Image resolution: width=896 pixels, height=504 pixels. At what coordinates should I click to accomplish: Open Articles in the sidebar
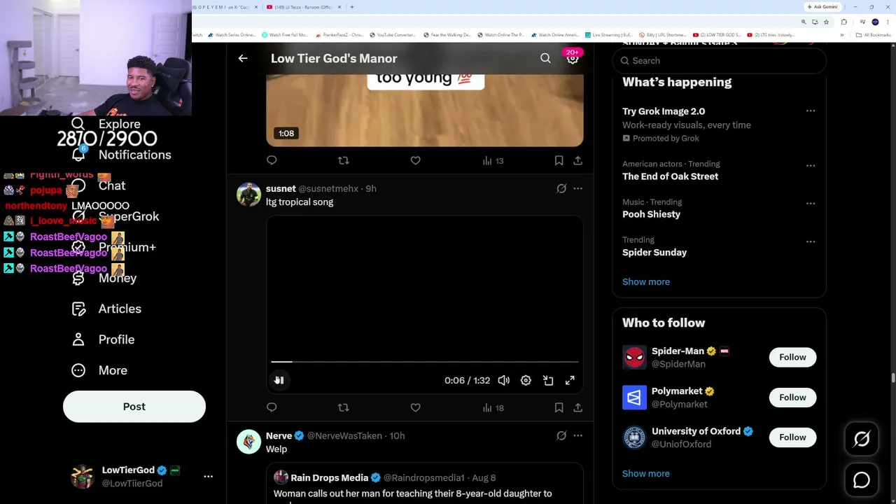click(x=106, y=309)
